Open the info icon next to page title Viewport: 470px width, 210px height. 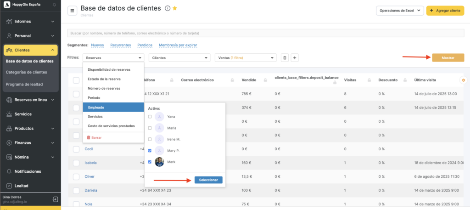click(x=168, y=9)
